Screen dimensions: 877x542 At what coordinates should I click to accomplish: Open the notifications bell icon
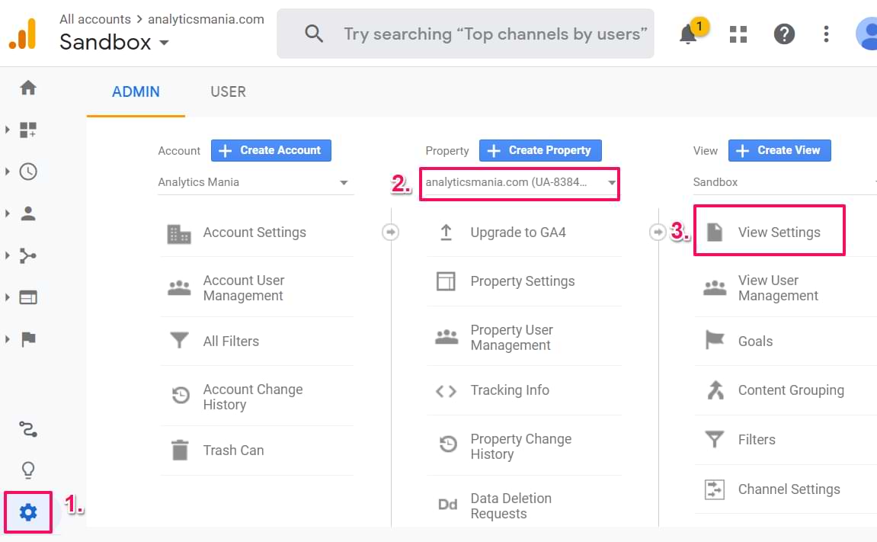[689, 34]
